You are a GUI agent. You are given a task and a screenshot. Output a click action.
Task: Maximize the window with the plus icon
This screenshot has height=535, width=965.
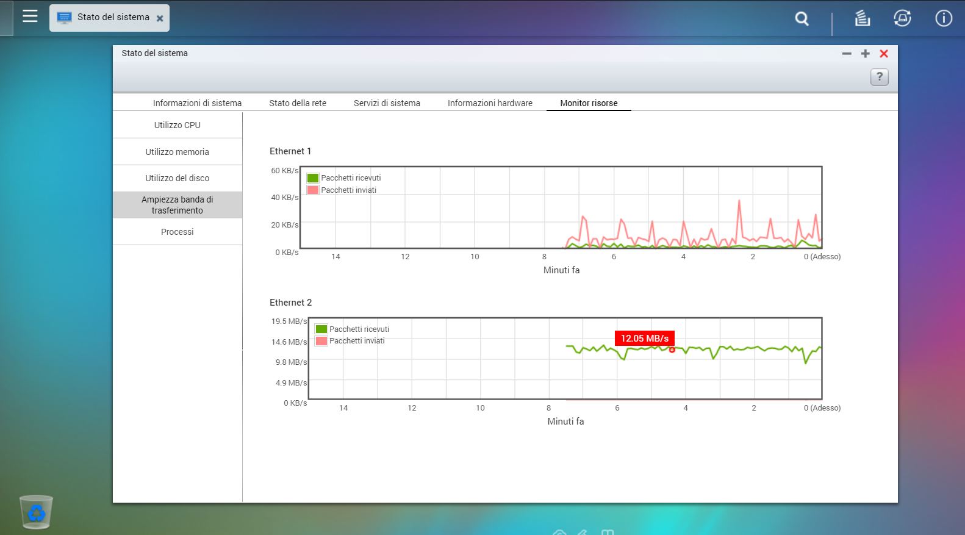[x=865, y=54]
